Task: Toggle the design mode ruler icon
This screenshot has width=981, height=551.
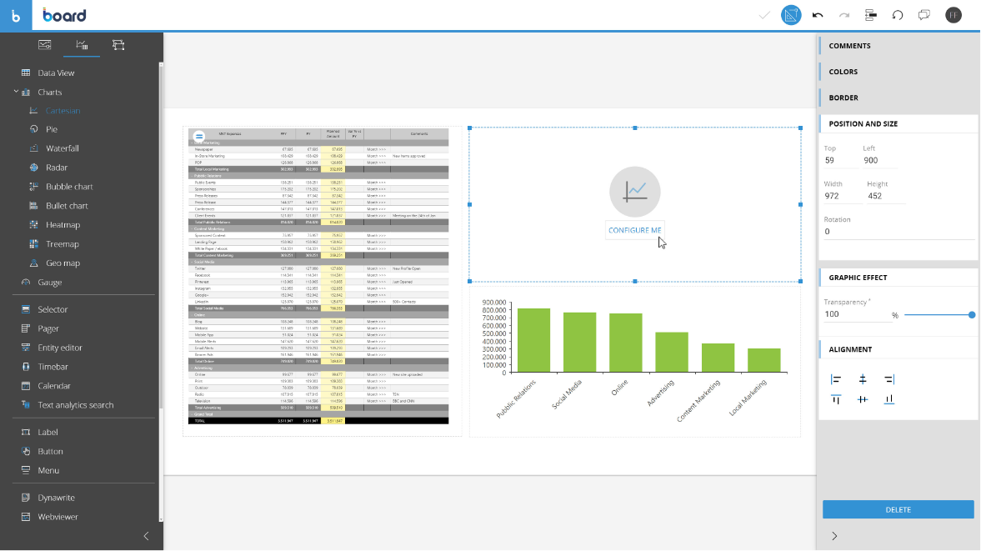Action: (x=790, y=15)
